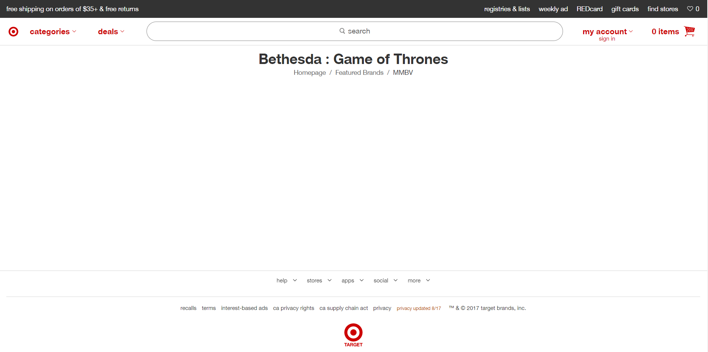Expand the more footer section

tap(419, 281)
